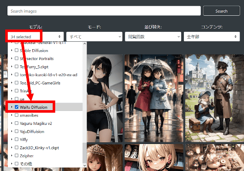Click the tomoko-kuroki-ld-v1-e20-ex-ad label

coord(48,75)
